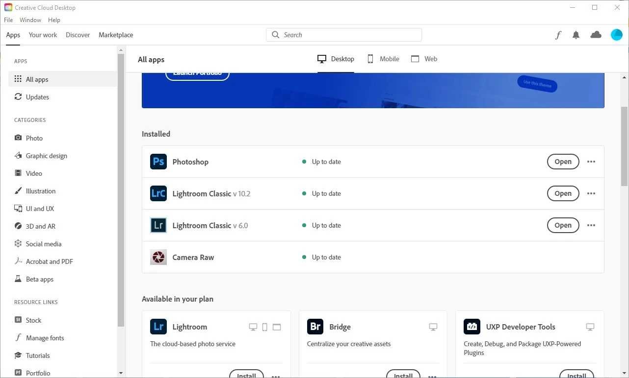Click the Use this theme banner button
The height and width of the screenshot is (378, 629).
tap(537, 84)
